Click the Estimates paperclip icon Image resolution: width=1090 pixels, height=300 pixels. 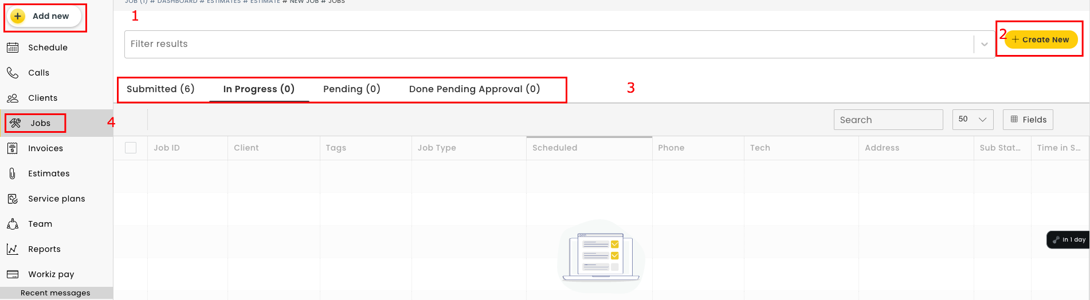click(x=13, y=173)
